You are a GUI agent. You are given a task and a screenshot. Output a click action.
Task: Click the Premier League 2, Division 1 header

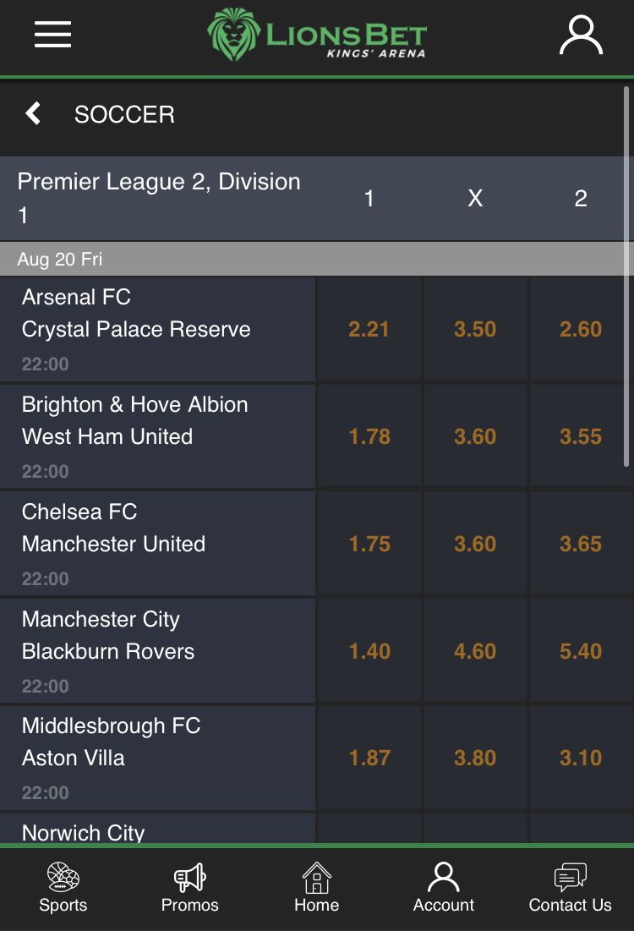[x=159, y=198]
